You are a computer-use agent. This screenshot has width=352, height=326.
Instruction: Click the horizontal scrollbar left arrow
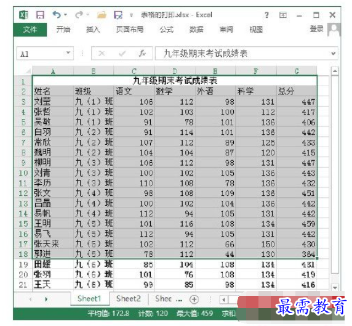[223, 300]
